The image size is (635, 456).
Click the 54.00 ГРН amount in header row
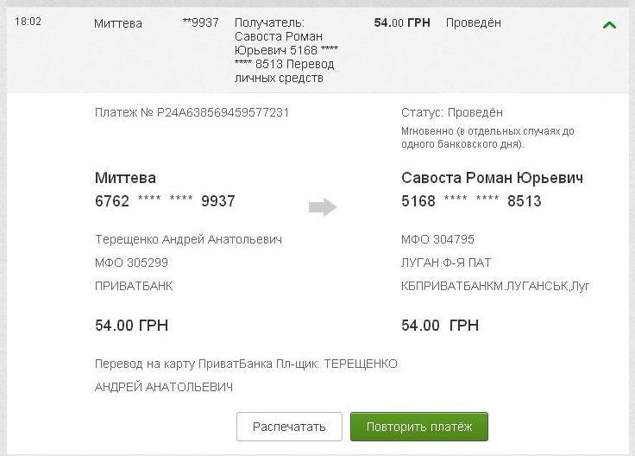pyautogui.click(x=404, y=22)
